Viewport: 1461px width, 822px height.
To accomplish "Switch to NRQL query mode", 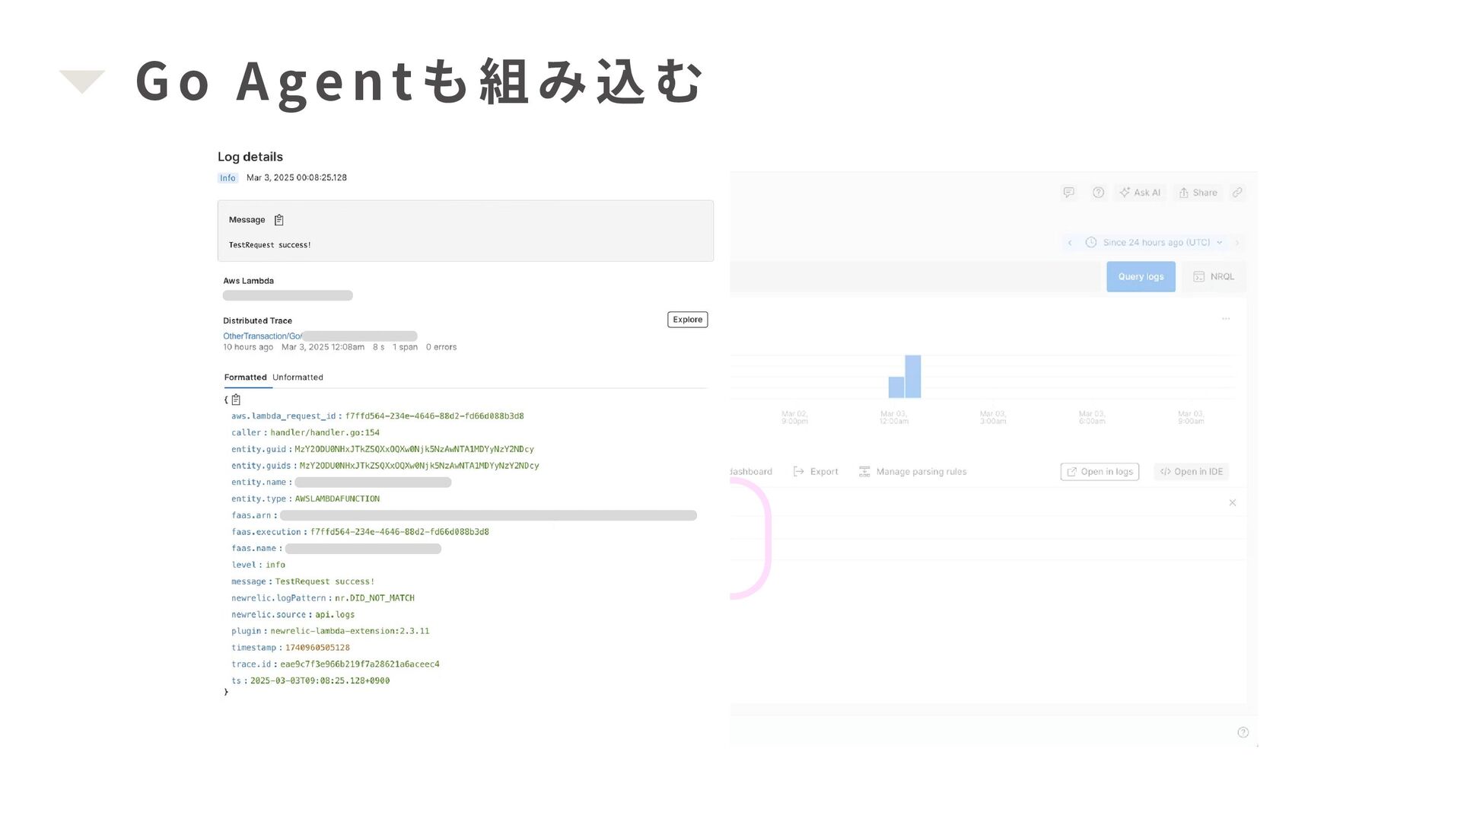I will coord(1214,277).
